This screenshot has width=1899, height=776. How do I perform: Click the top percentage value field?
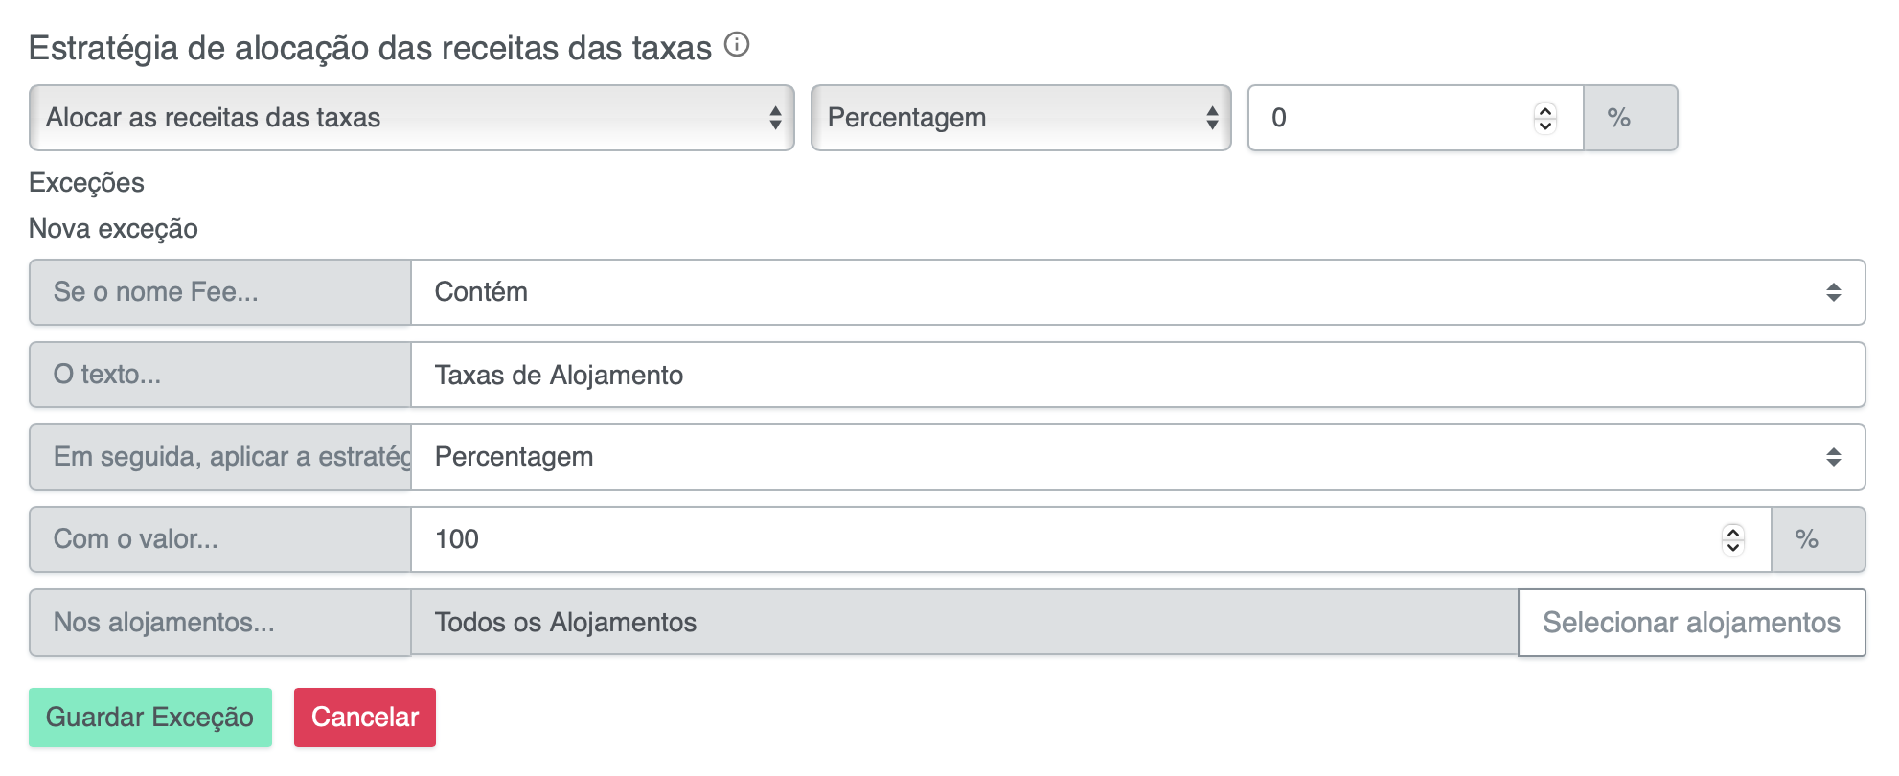[x=1389, y=118]
